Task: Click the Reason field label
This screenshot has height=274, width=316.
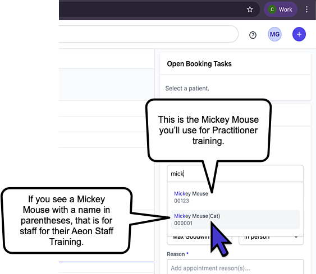Action: pyautogui.click(x=176, y=254)
